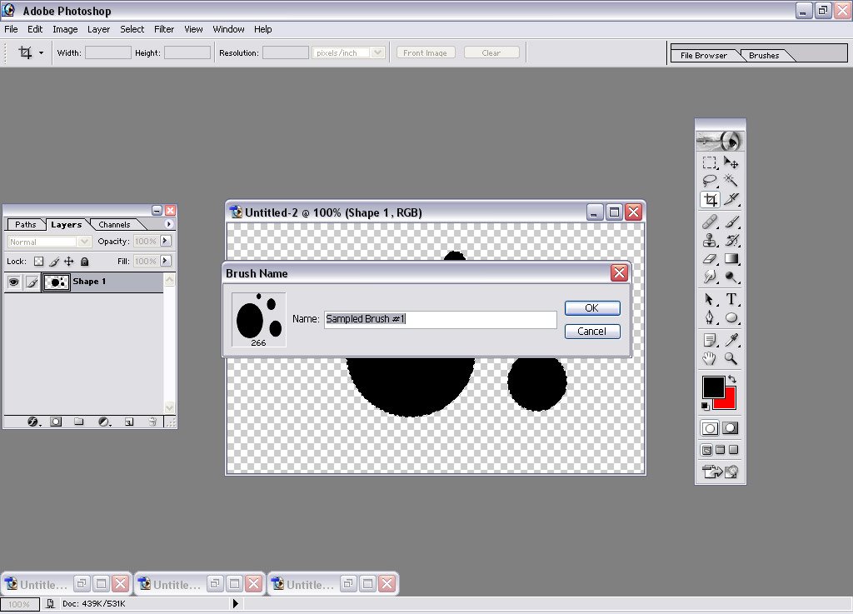Select the Eraser tool
The height and width of the screenshot is (614, 853).
[x=710, y=259]
